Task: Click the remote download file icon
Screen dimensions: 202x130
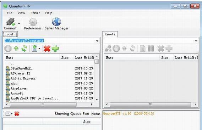Action: (x=143, y=49)
